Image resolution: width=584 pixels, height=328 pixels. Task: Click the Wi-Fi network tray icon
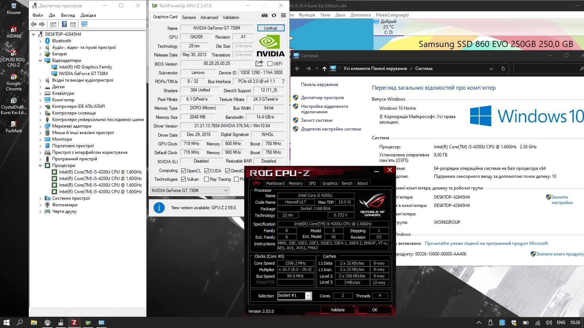537,323
